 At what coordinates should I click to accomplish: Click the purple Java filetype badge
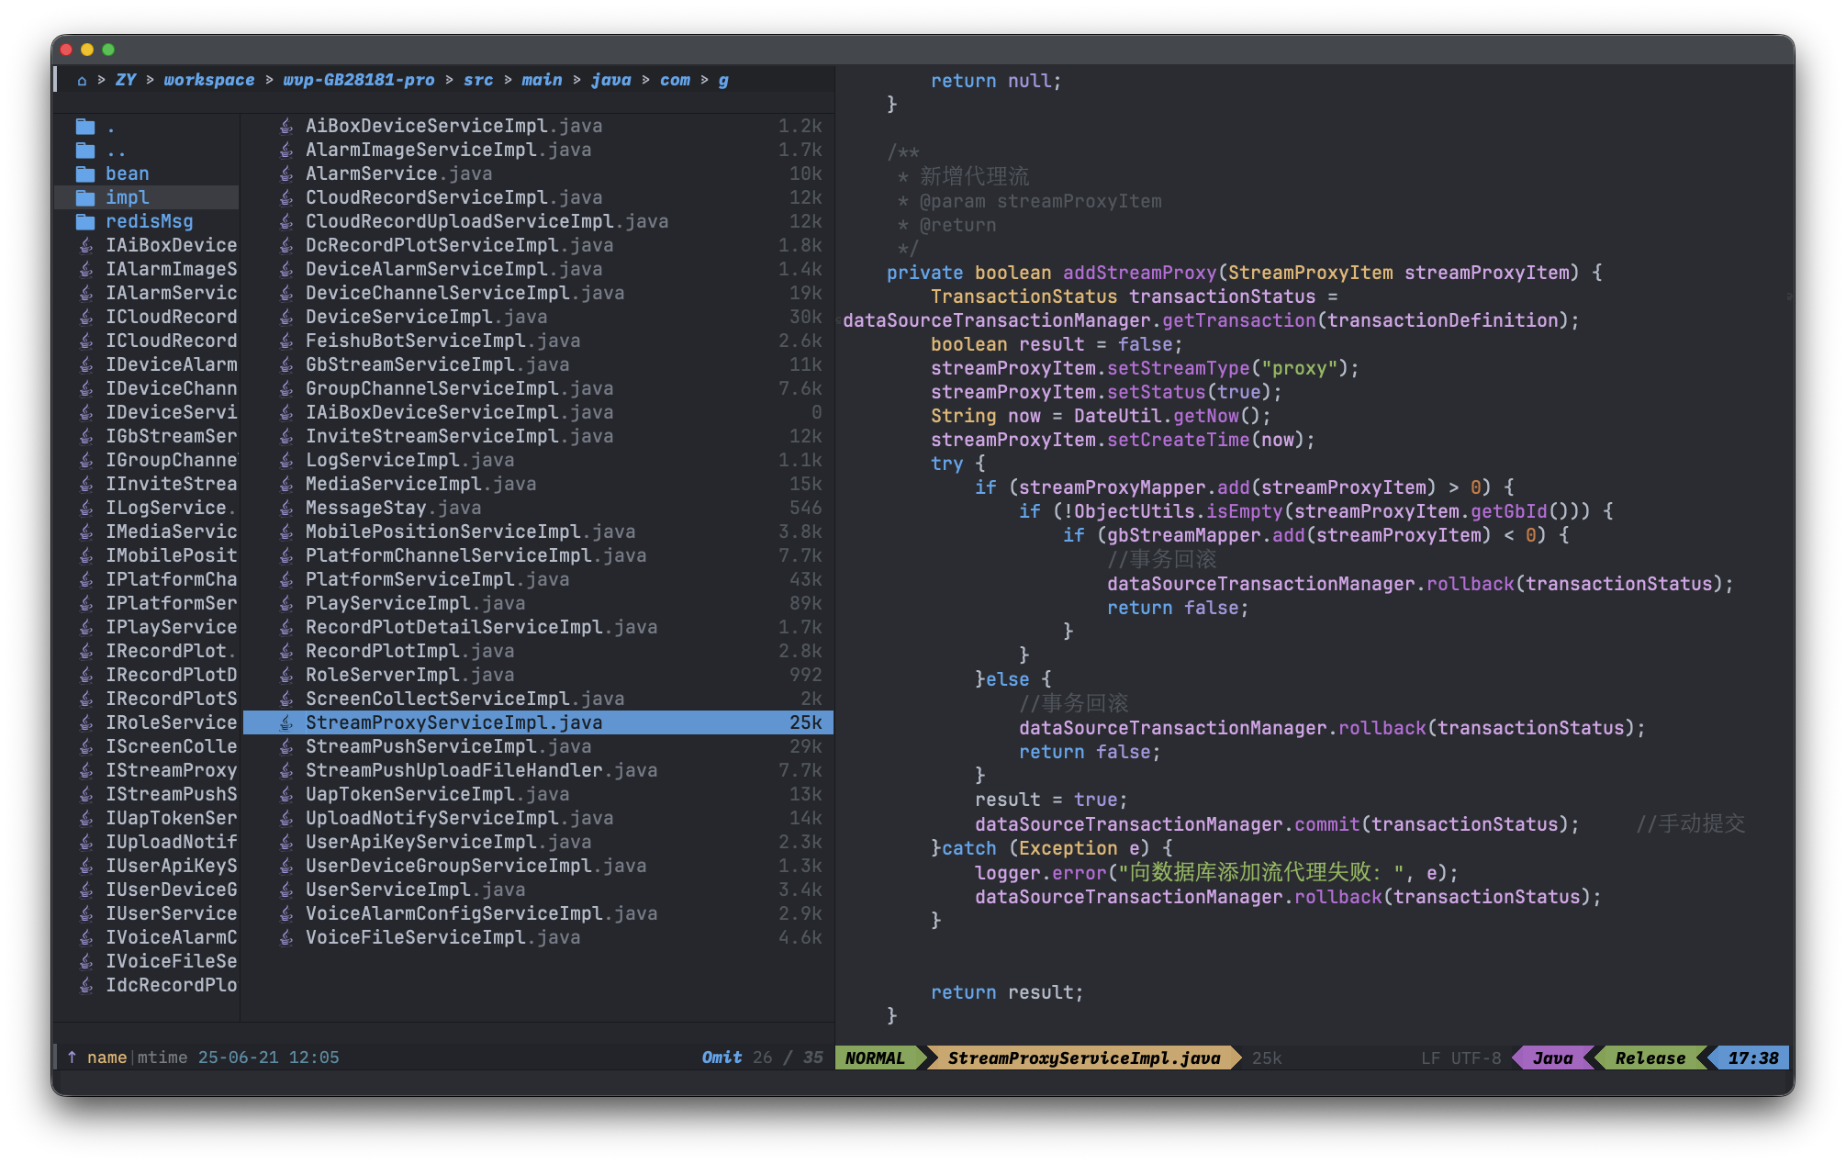[x=1552, y=1058]
